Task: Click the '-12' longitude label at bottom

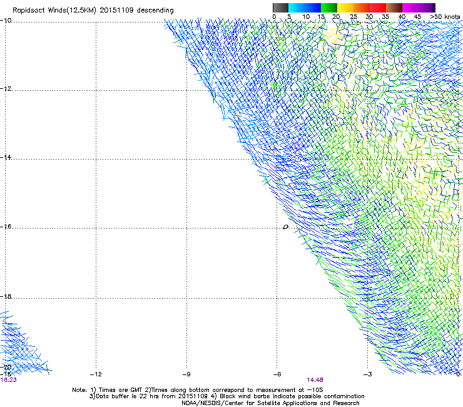Action: (96, 374)
